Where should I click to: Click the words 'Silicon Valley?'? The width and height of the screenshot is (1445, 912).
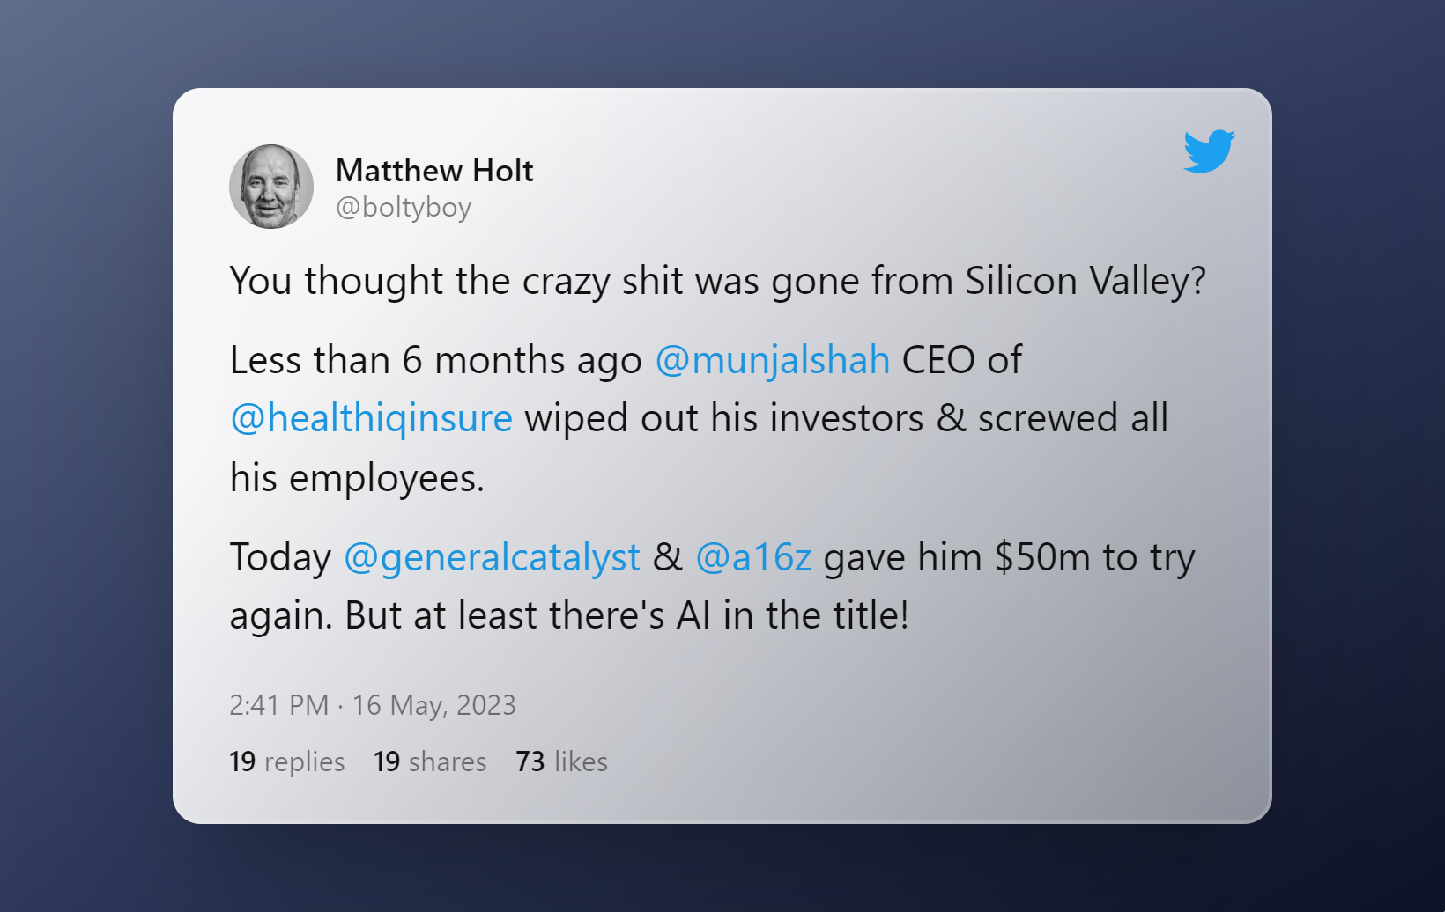click(x=1085, y=282)
